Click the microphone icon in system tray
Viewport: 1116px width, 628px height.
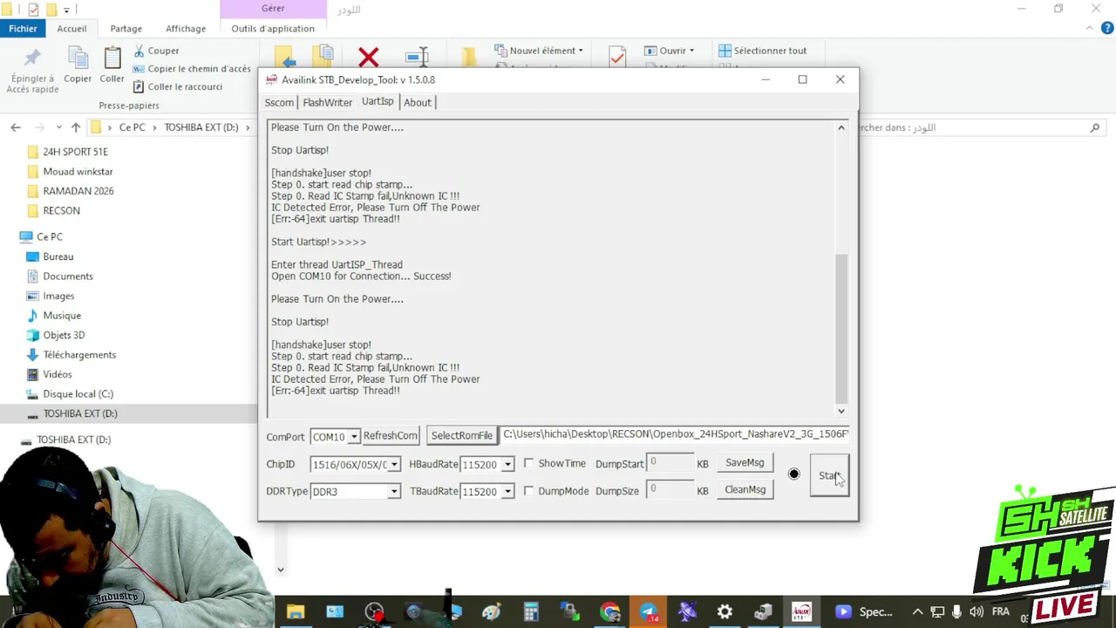pyautogui.click(x=957, y=612)
